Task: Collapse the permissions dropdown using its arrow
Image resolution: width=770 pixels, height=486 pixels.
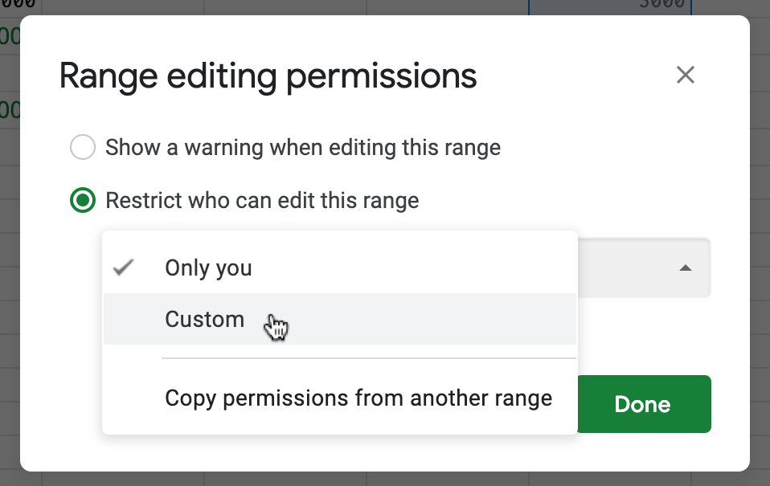Action: [685, 268]
